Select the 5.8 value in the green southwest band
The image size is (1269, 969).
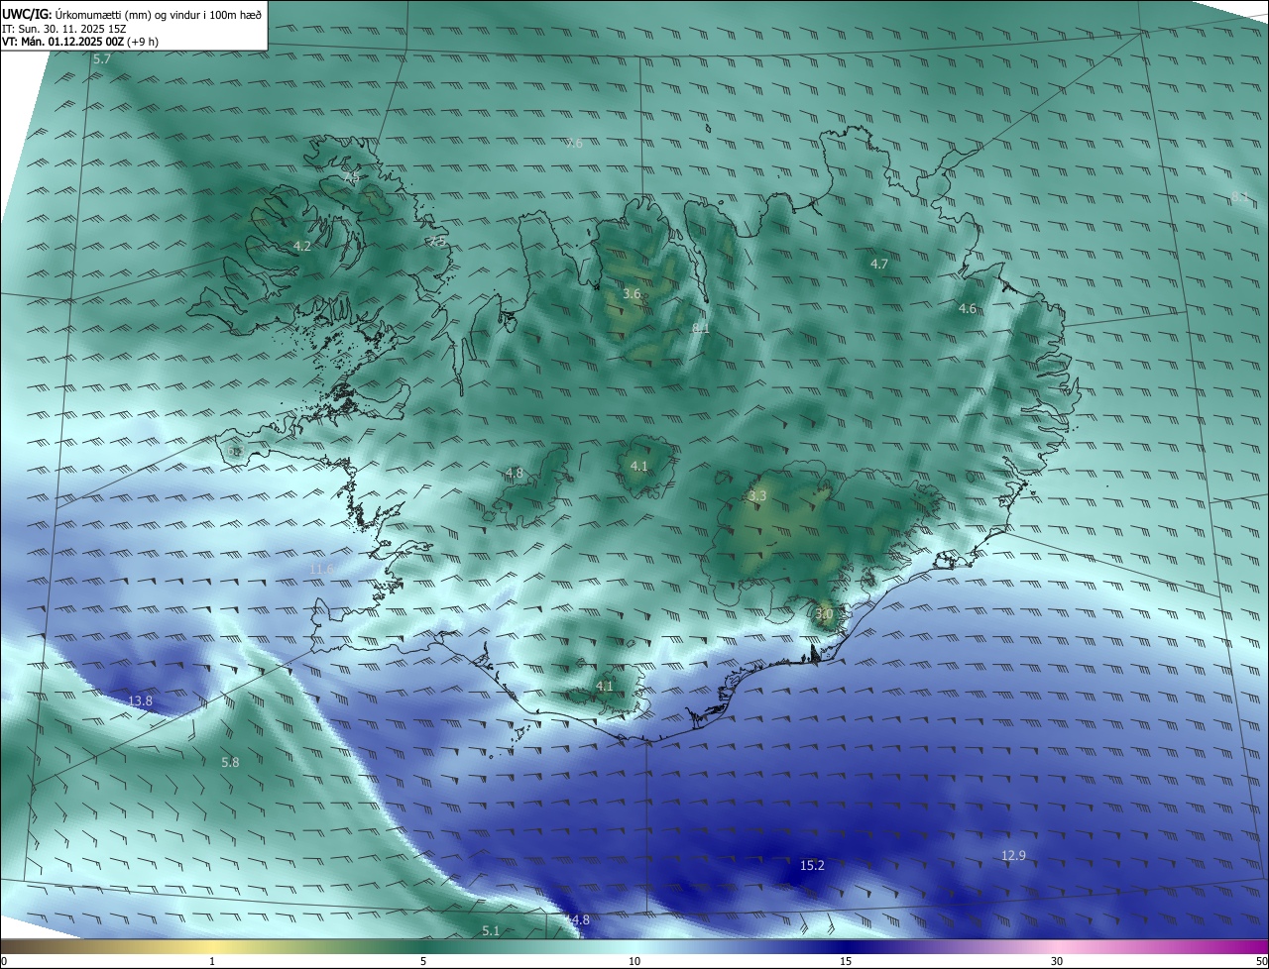(230, 763)
